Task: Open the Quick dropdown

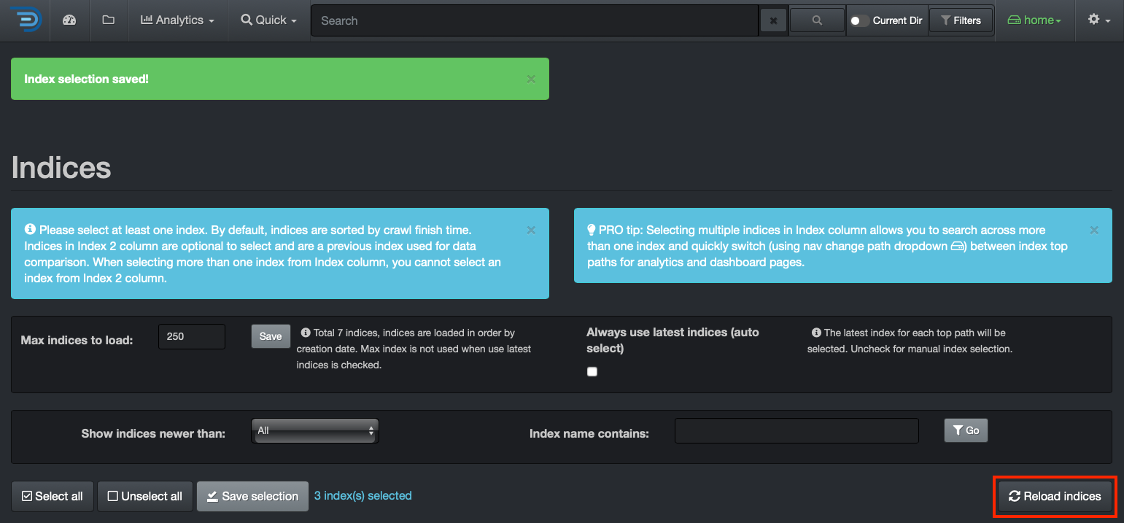Action: tap(268, 20)
